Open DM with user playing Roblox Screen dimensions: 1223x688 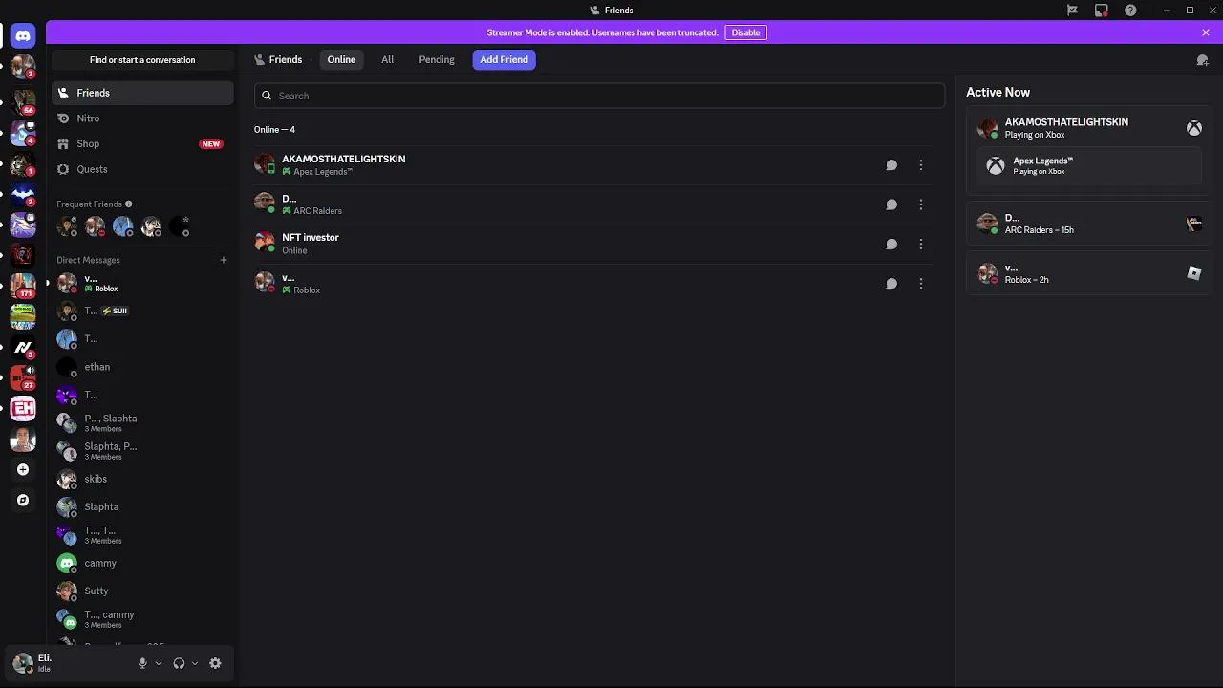(x=142, y=283)
